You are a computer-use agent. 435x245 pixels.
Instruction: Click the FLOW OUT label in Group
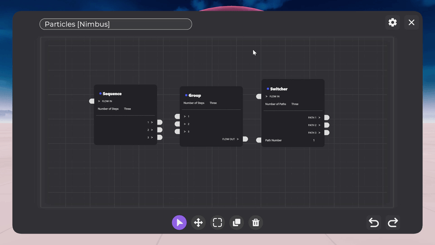(228, 139)
